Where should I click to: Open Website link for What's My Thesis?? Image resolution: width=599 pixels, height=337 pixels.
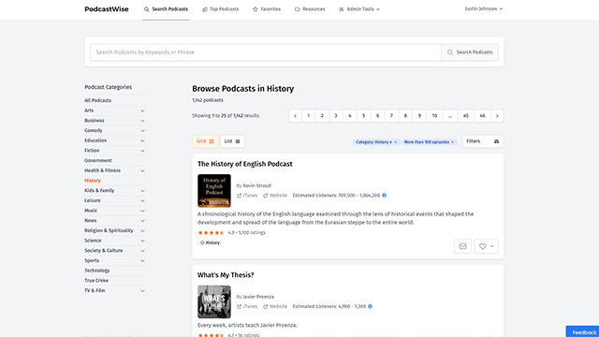coord(275,306)
